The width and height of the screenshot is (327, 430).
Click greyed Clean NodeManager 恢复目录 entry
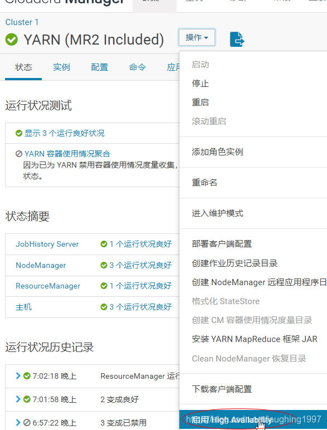(x=249, y=358)
